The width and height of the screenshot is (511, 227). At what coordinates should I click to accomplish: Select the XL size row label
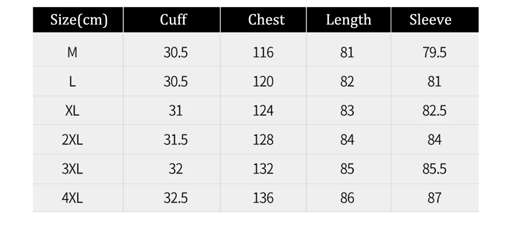(72, 111)
